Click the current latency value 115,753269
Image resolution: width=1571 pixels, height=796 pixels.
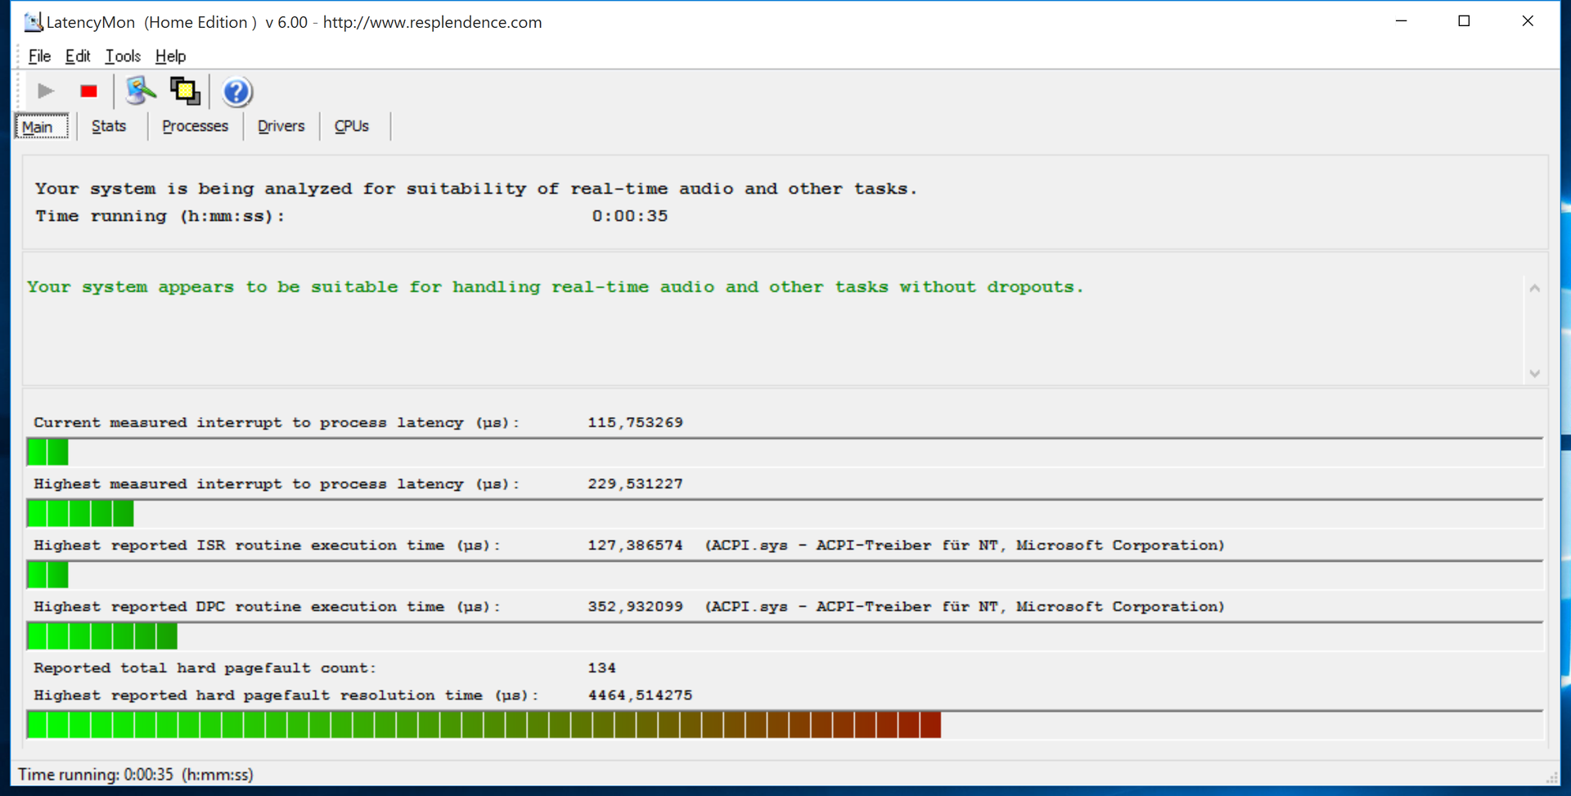tap(635, 423)
